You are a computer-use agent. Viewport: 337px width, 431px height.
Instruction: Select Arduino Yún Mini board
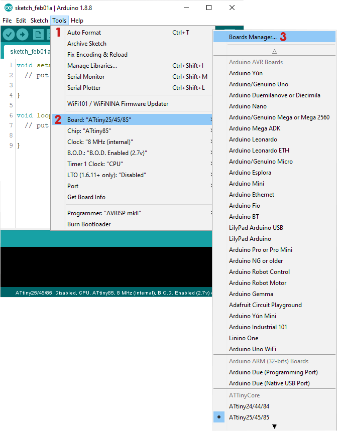coord(274,316)
